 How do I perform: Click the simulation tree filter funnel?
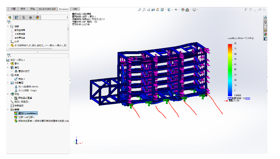[x=9, y=55]
